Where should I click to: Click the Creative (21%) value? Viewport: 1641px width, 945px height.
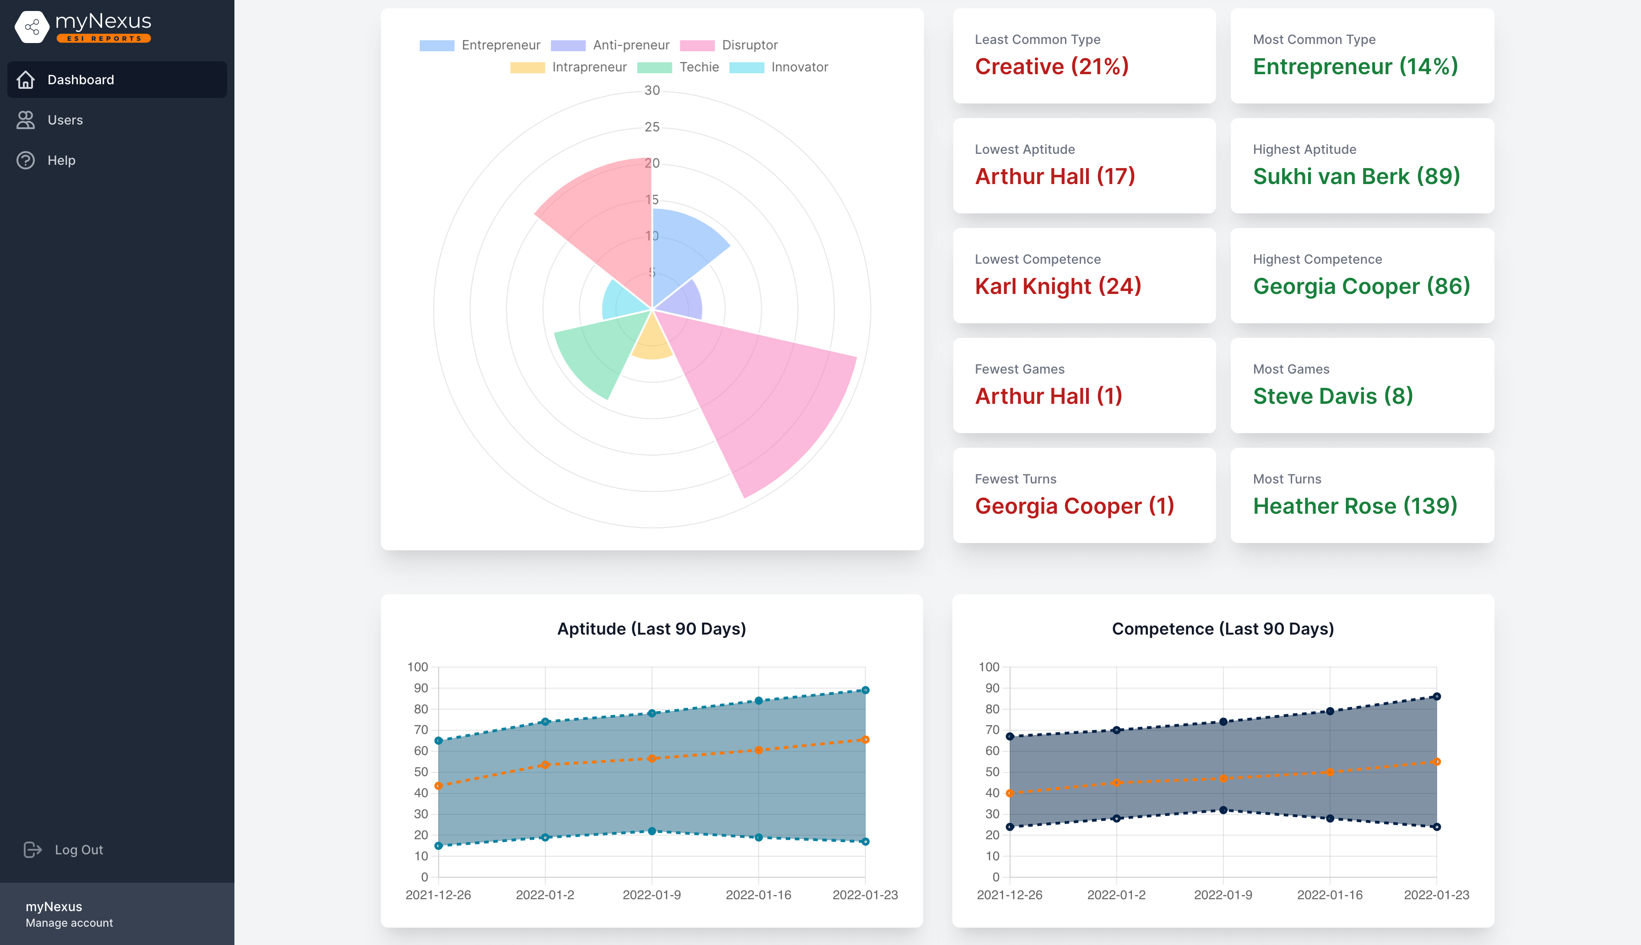1052,66
